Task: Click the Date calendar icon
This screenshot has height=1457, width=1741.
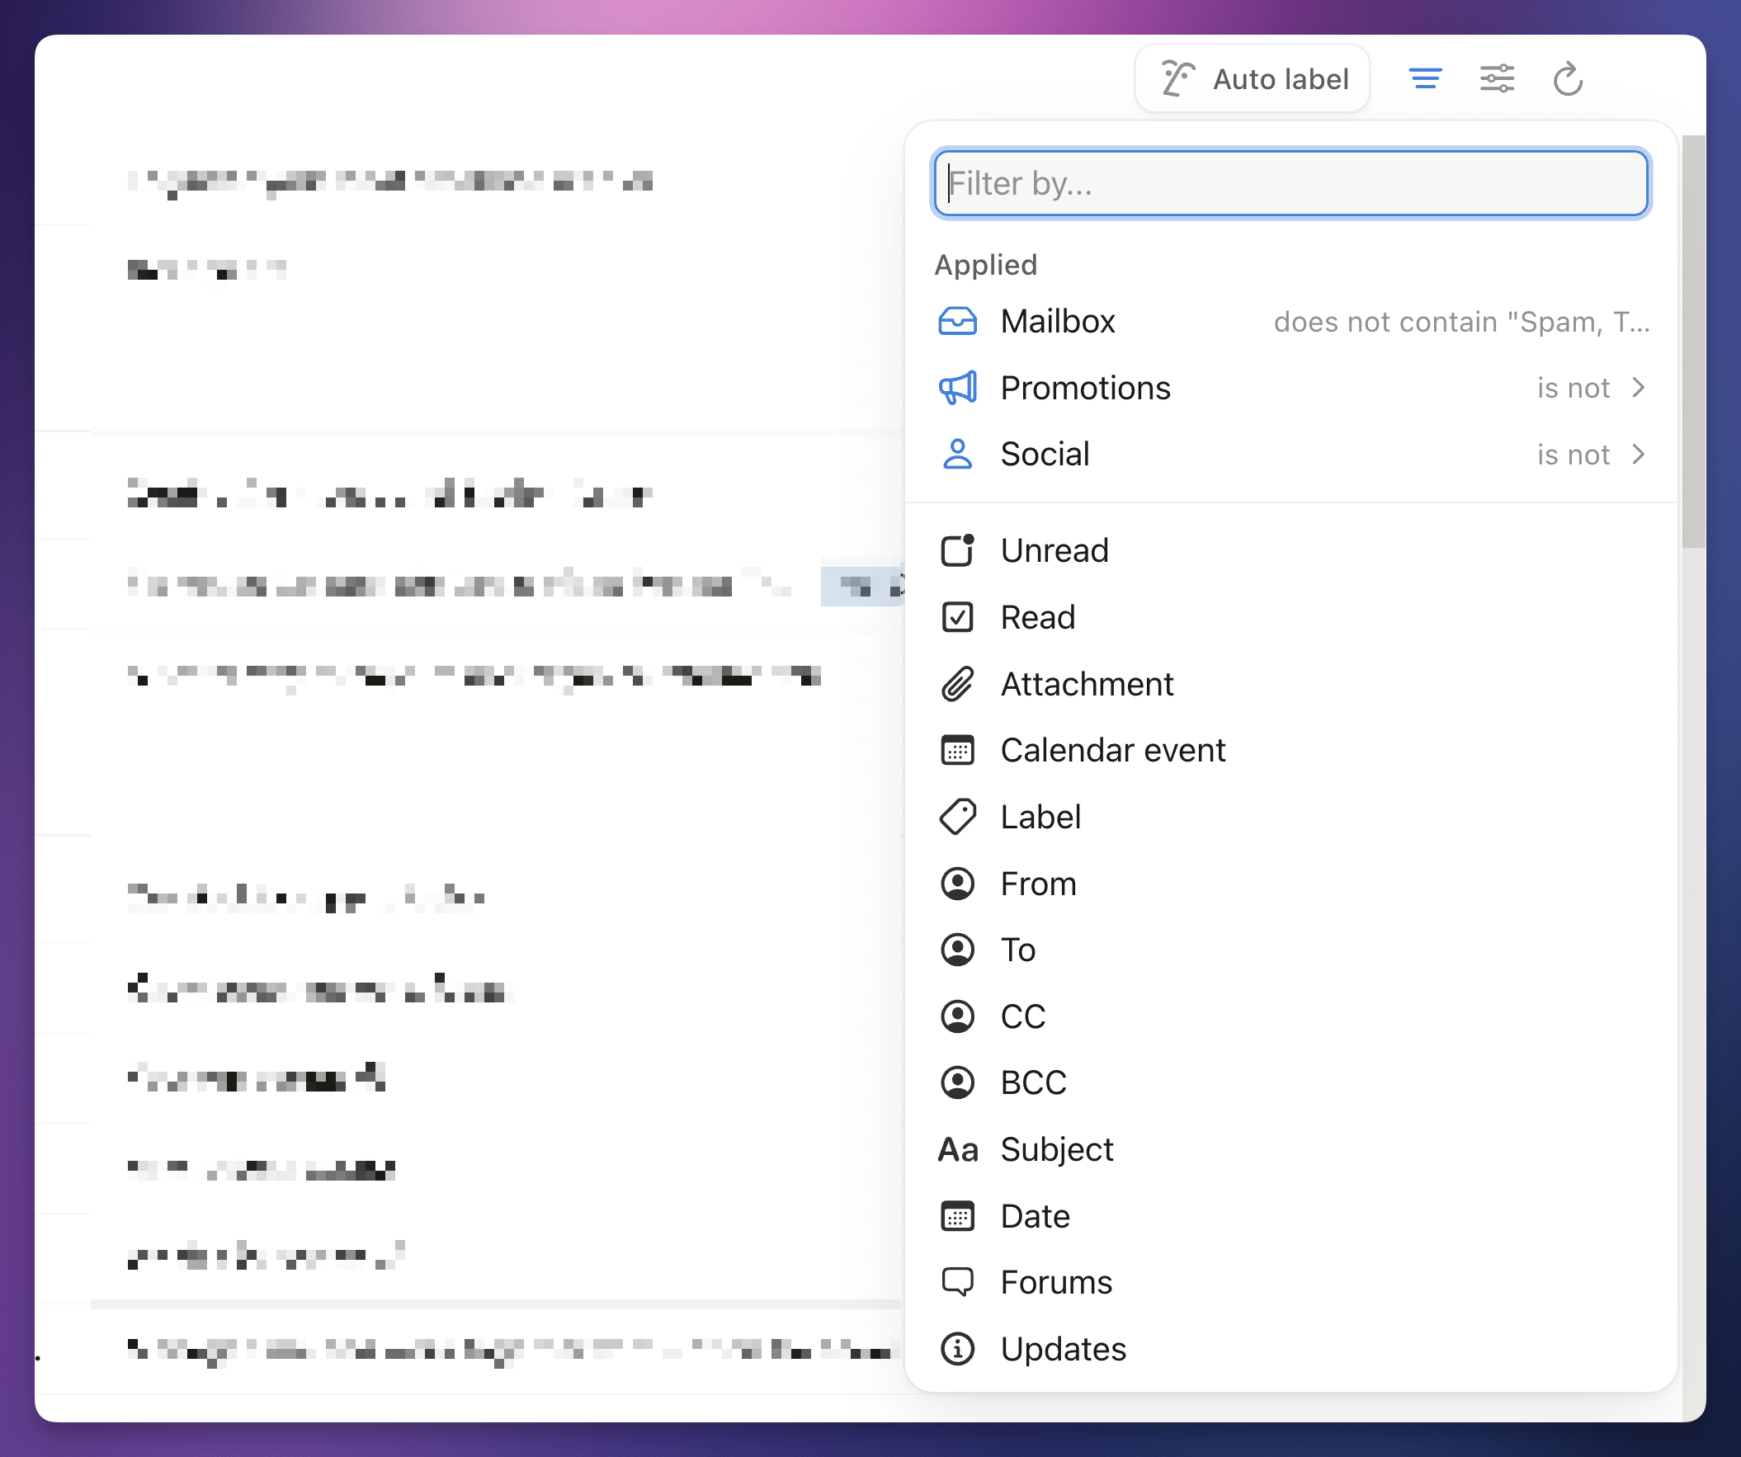Action: coord(957,1216)
